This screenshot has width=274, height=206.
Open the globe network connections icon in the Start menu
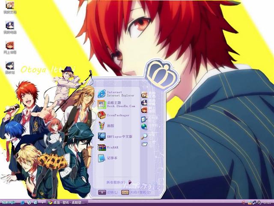click(x=144, y=127)
